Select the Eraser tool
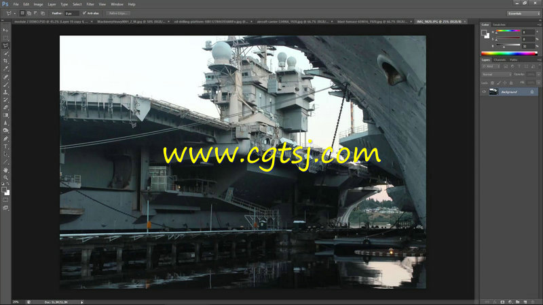The image size is (543, 305). (5, 107)
